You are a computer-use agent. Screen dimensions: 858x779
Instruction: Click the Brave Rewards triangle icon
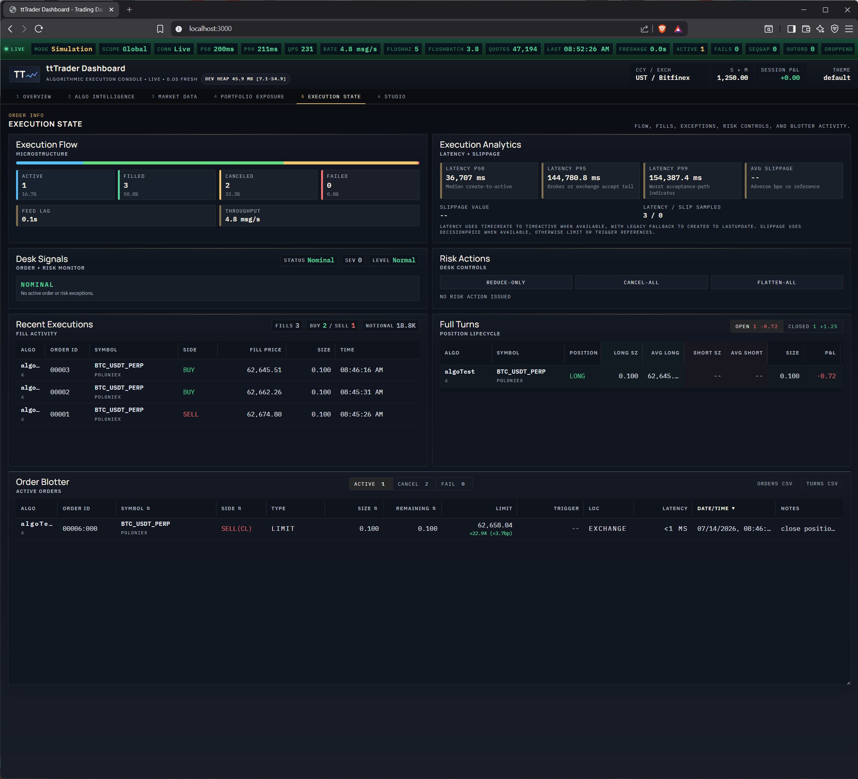[x=678, y=29]
